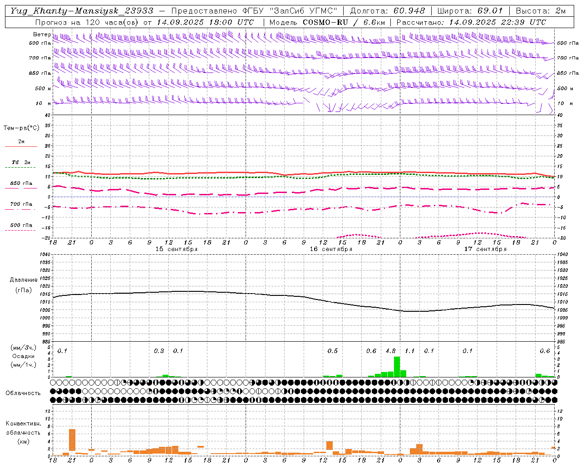Click green dashed Td 2м legend line

point(21,168)
